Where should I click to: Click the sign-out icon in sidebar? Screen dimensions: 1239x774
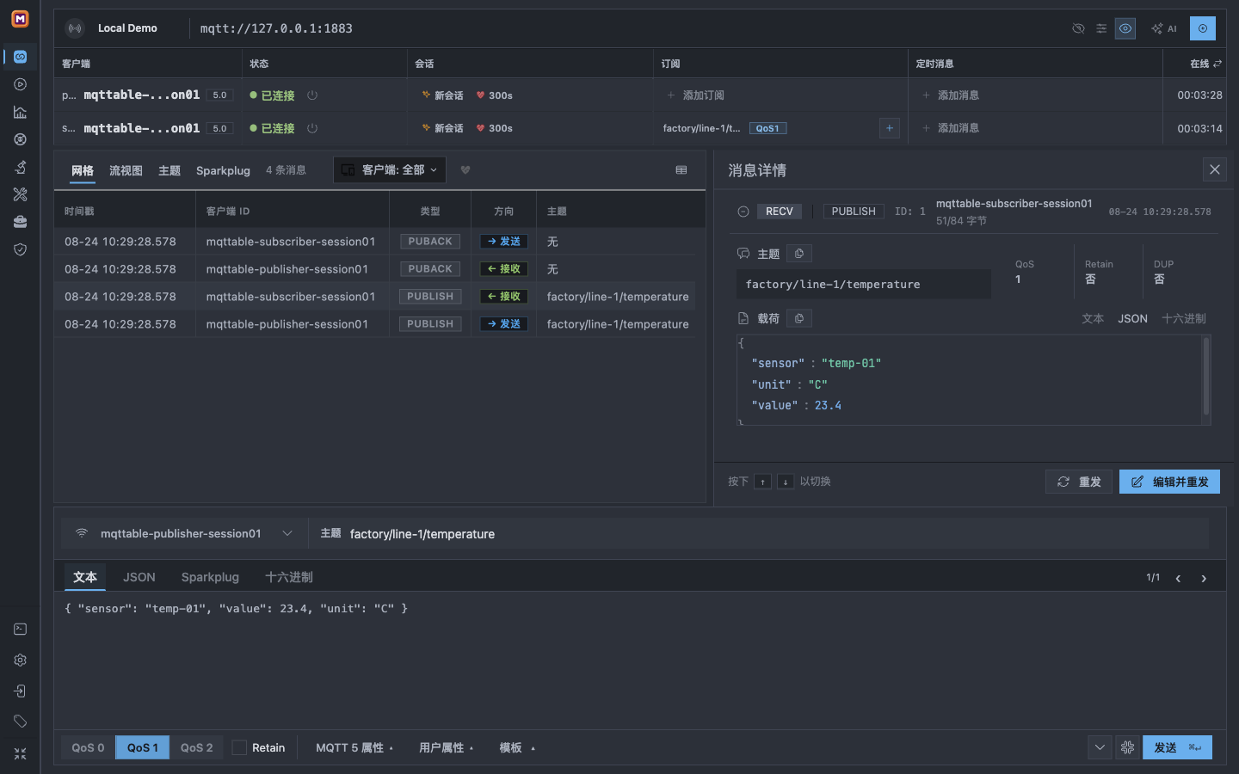[20, 691]
